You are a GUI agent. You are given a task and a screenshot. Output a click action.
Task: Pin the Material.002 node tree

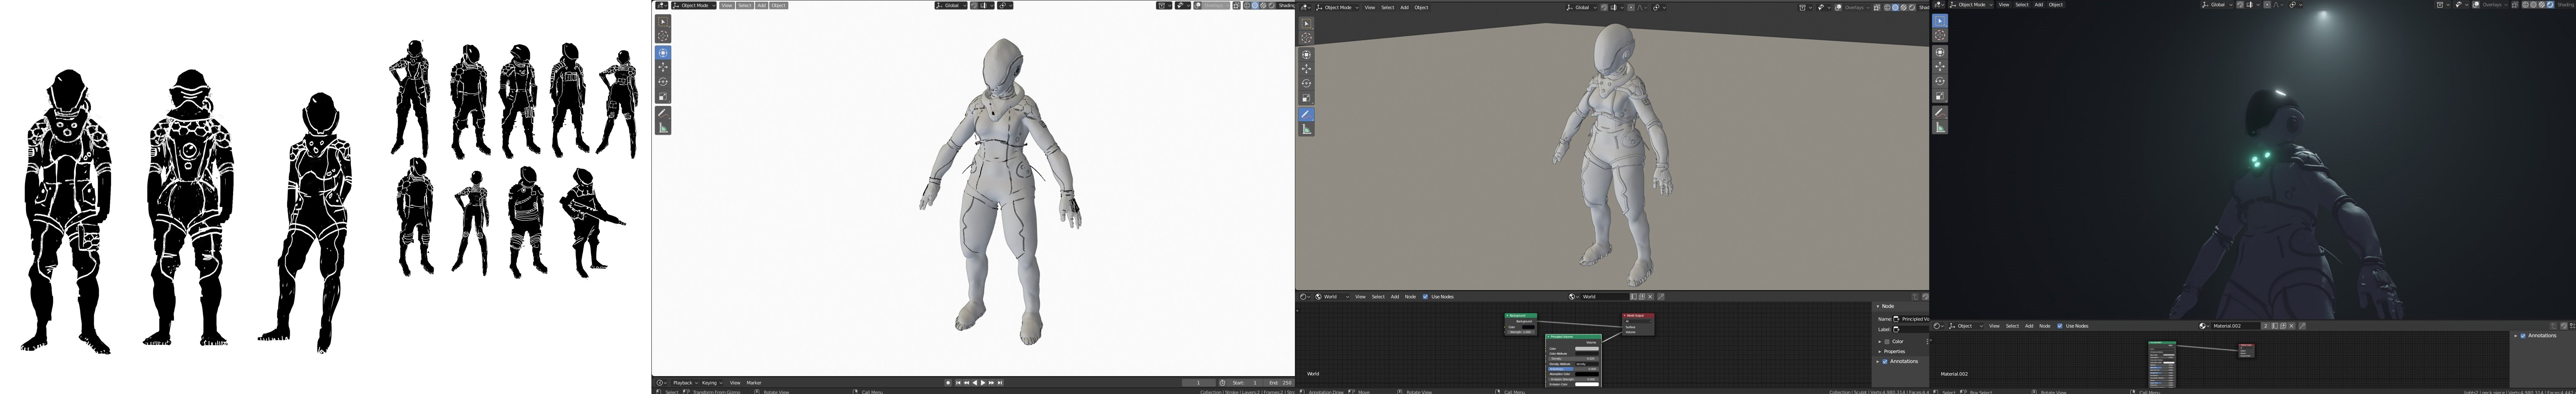click(x=2303, y=326)
